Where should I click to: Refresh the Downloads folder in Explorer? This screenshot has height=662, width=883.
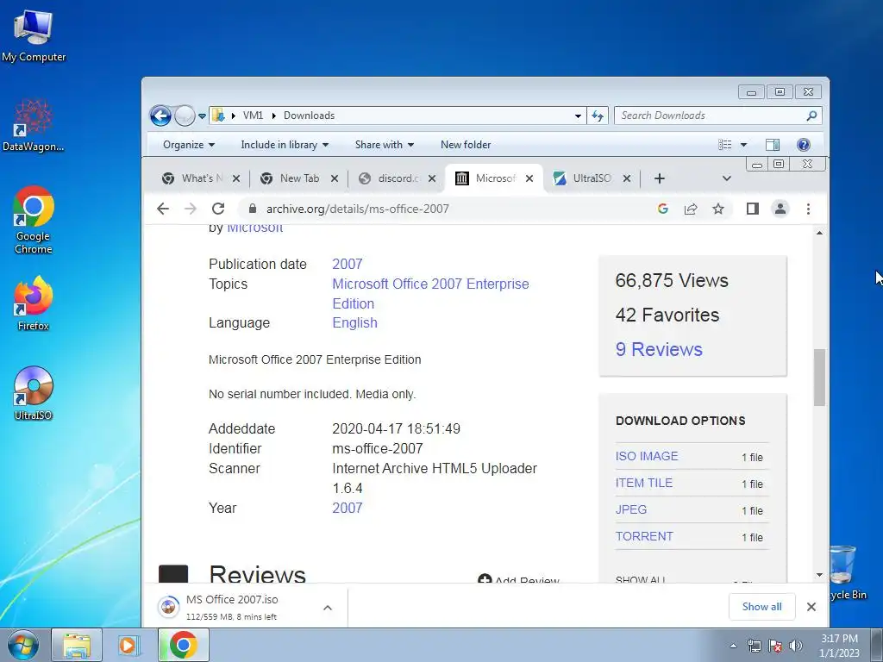[598, 116]
